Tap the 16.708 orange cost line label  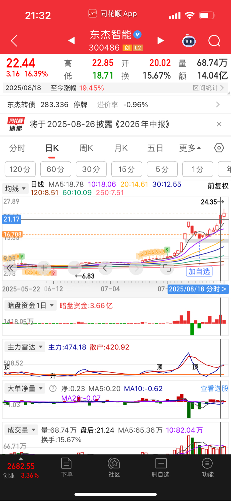coord(12,234)
